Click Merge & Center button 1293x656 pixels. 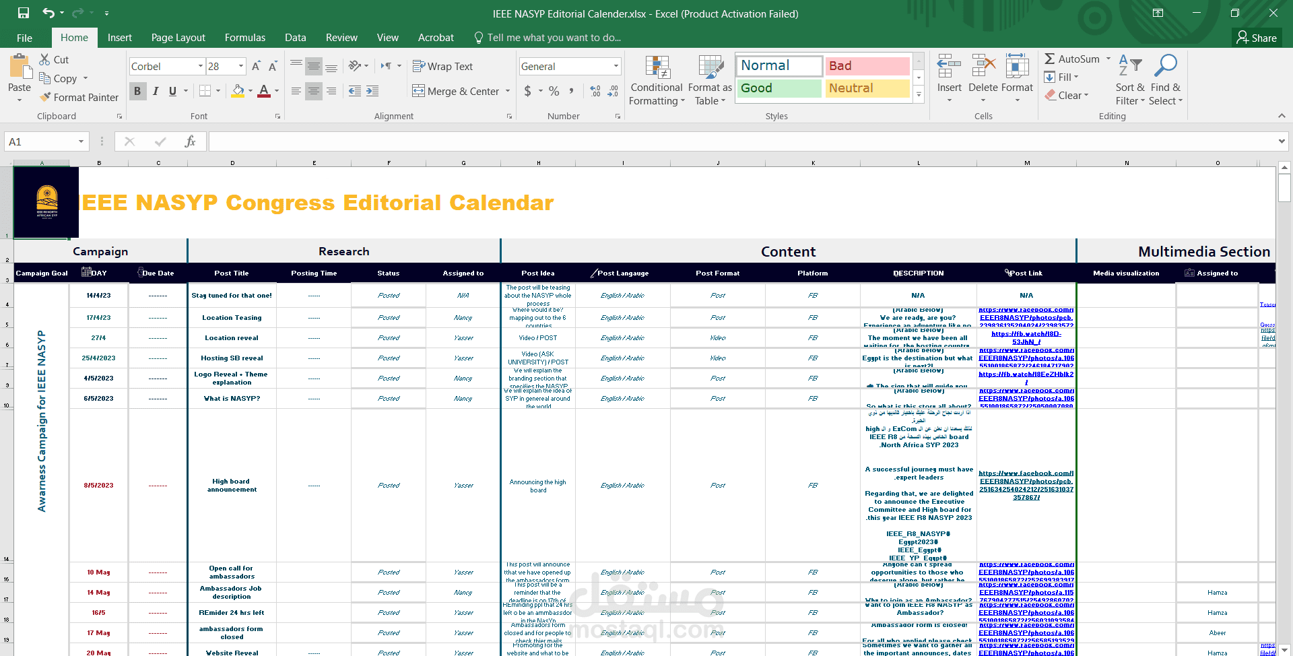click(x=456, y=91)
